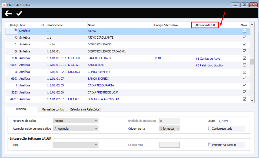Toggle Ativa checkbox for SEGUROS A APROPRIAR
The image size is (259, 158).
(244, 99)
